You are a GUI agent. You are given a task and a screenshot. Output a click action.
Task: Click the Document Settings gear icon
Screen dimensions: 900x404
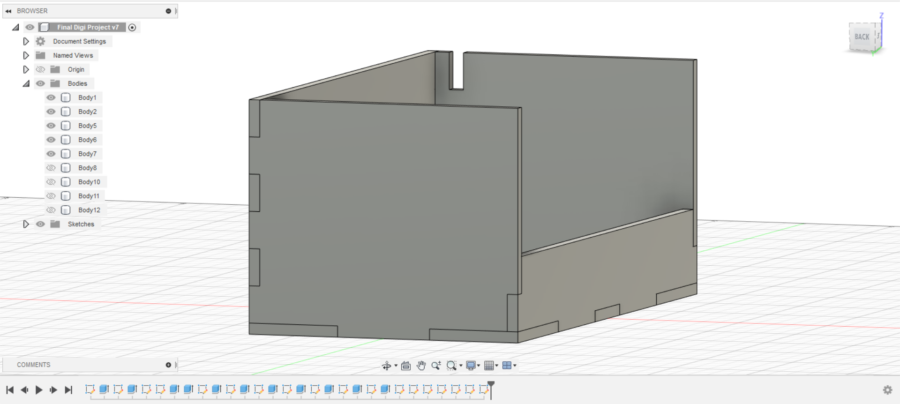[x=41, y=41]
